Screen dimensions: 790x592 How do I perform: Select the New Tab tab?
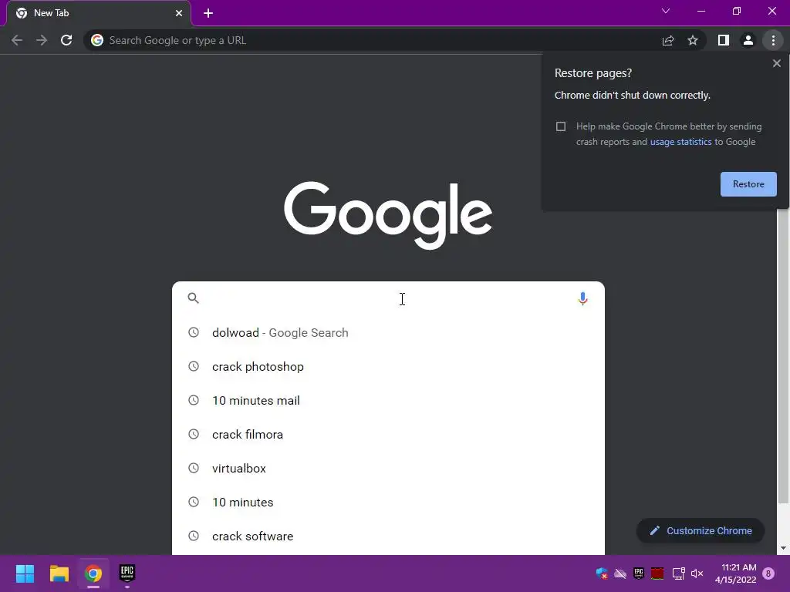[99, 13]
